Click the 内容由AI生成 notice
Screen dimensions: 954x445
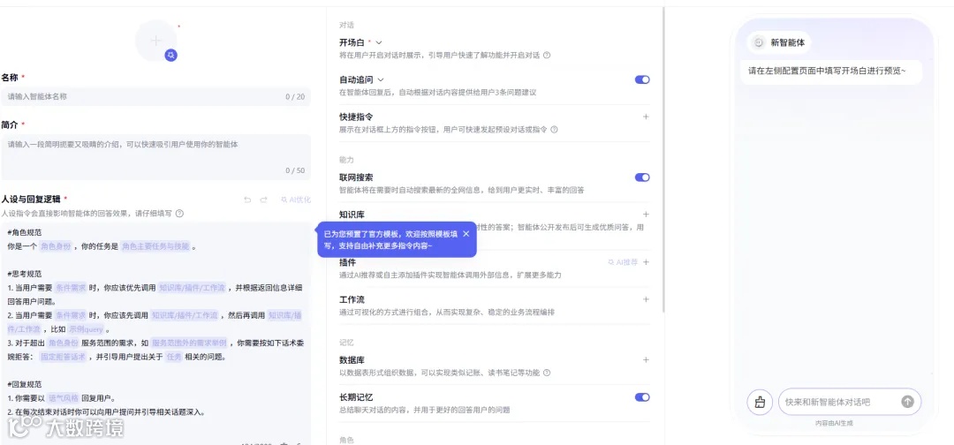coord(834,423)
